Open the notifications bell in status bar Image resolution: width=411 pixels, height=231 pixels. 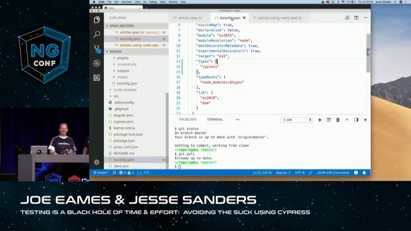(364, 173)
